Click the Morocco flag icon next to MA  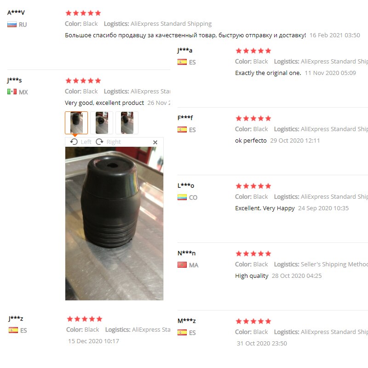click(182, 265)
